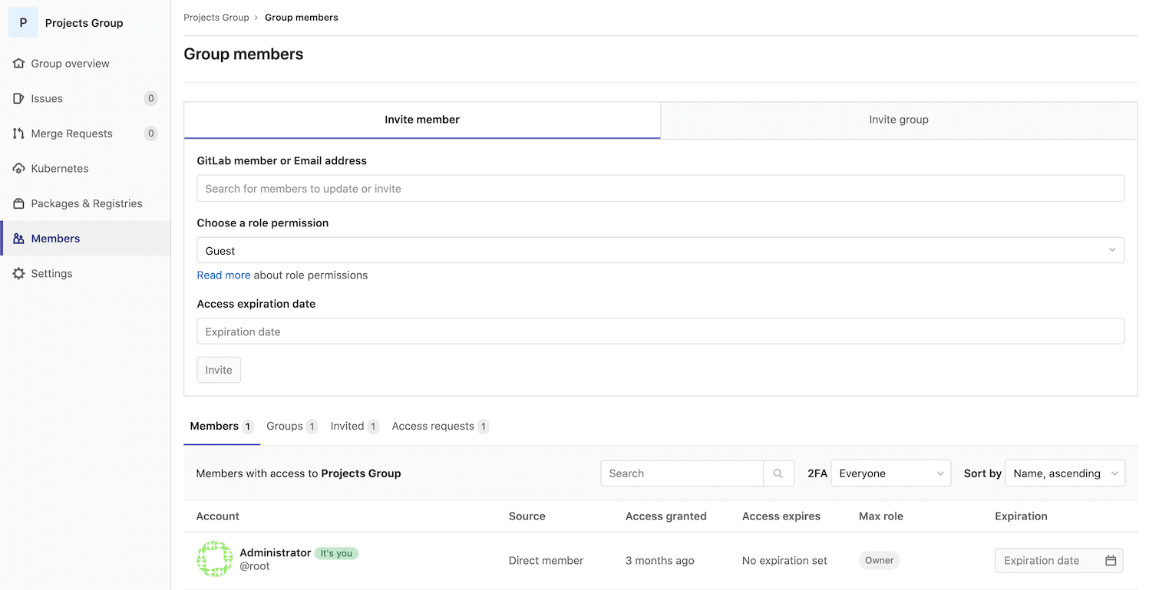Image resolution: width=1149 pixels, height=590 pixels.
Task: Click the Owner role badge
Action: [x=879, y=561]
